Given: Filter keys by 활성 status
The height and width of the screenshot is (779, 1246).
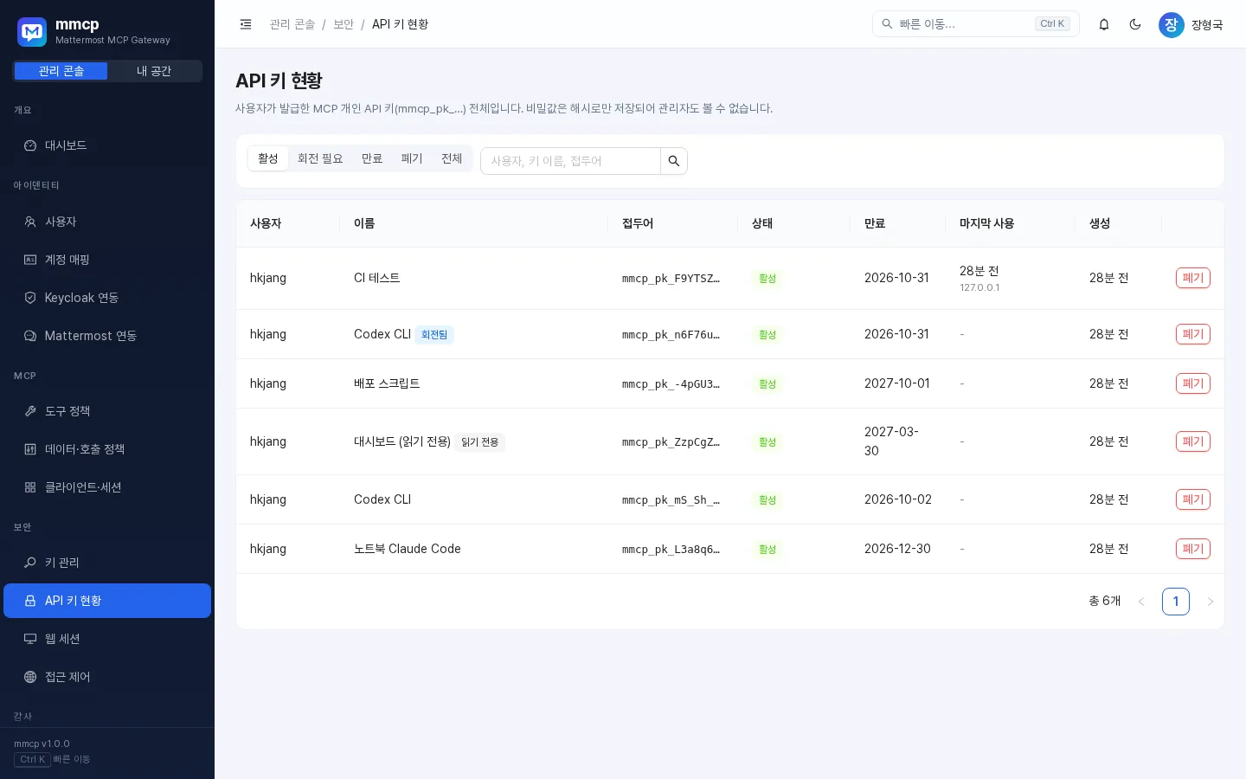Looking at the screenshot, I should tap(268, 158).
